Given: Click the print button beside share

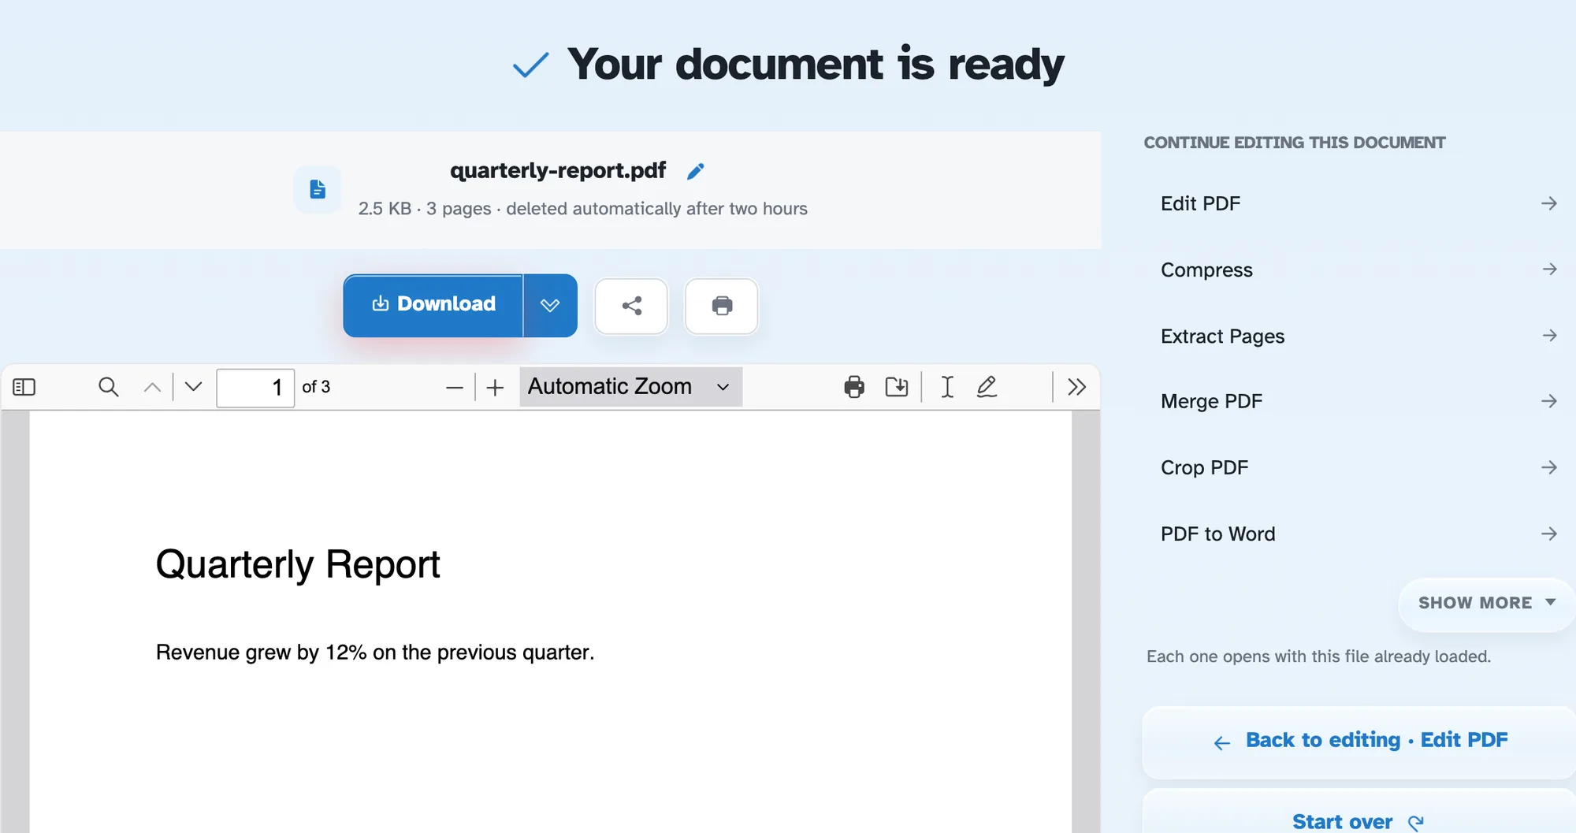Looking at the screenshot, I should tap(722, 306).
